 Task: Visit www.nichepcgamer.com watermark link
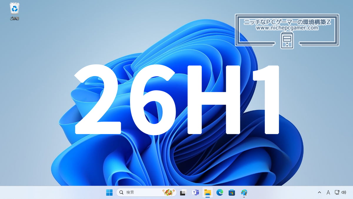[287, 28]
